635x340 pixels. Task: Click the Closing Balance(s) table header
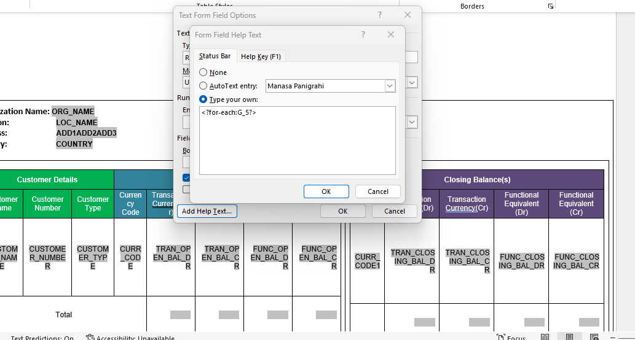[477, 179]
